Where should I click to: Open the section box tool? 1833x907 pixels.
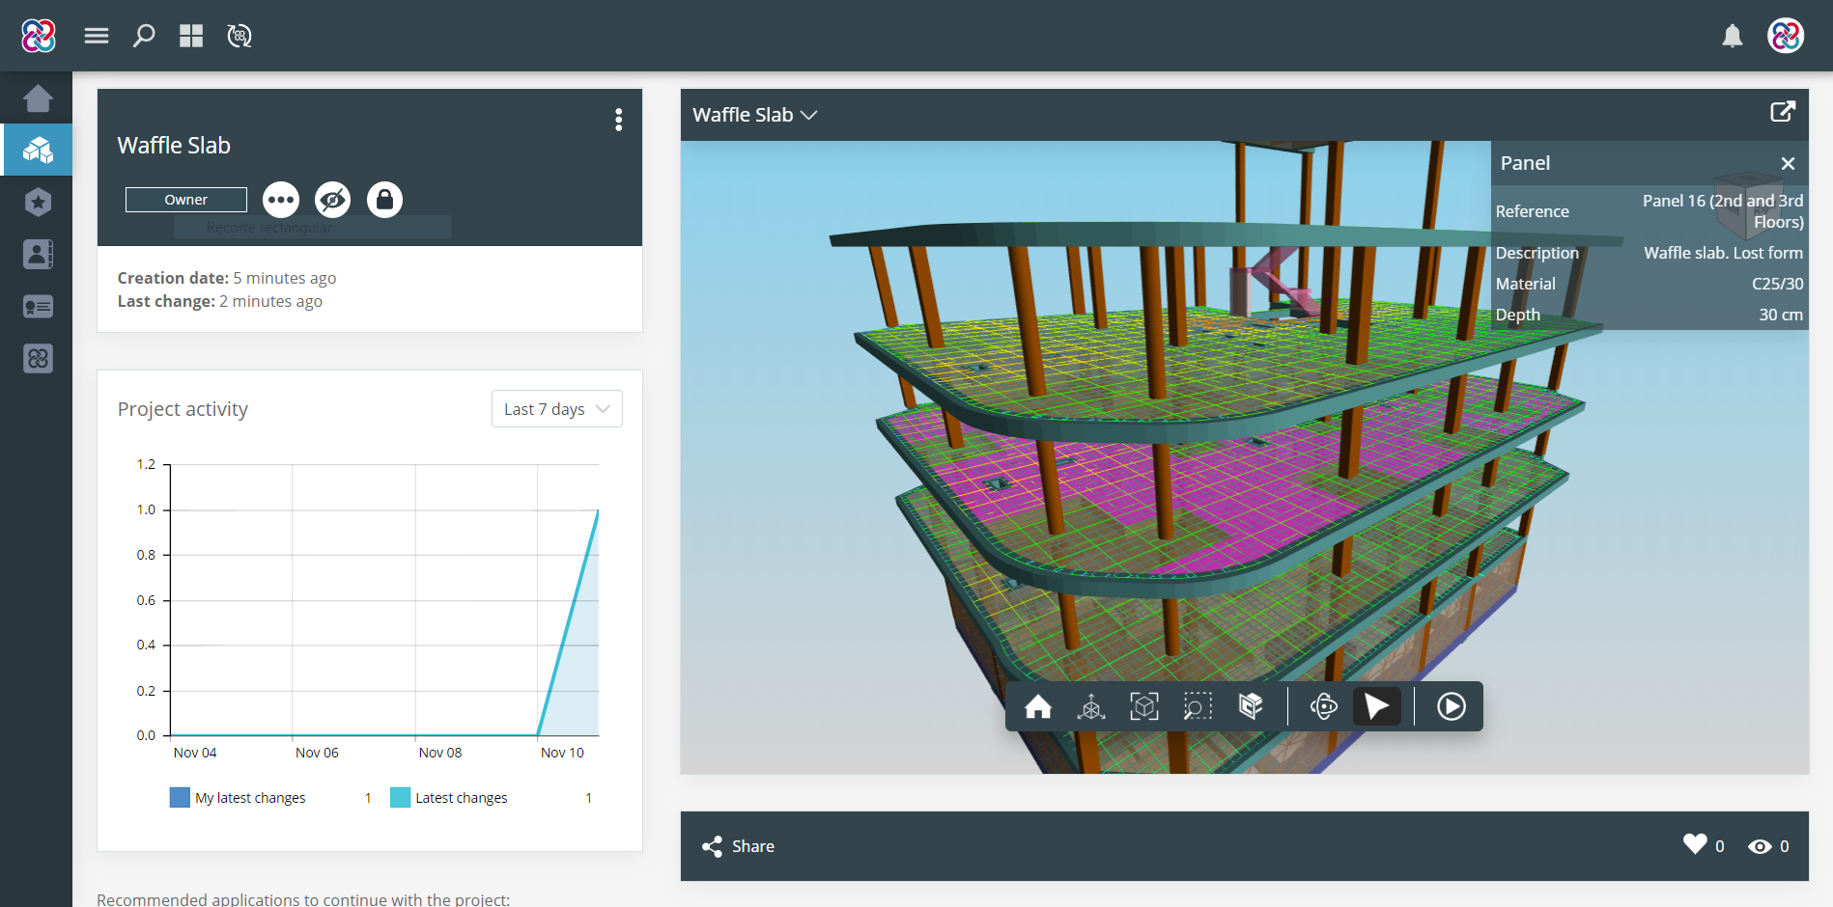click(1251, 707)
